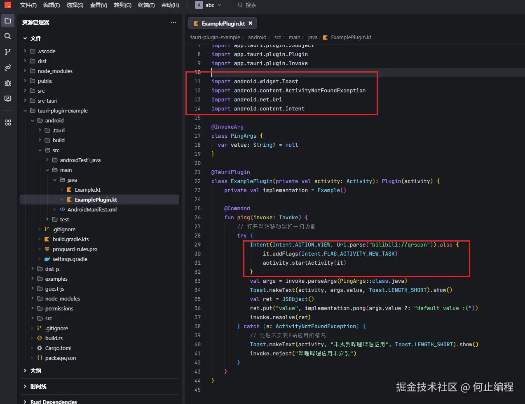Click breadcrumb tauri-plugin-example
This screenshot has height=404, width=525.
(215, 37)
